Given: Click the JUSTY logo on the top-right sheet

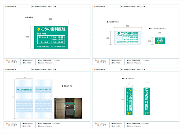Looking at the screenshot, I should click(x=101, y=61).
